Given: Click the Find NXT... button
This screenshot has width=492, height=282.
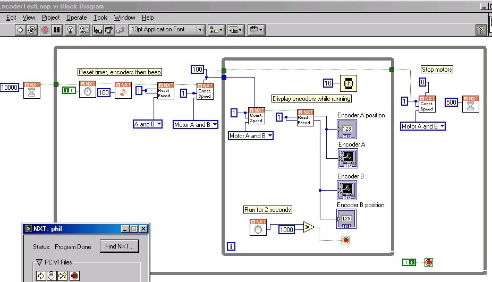Looking at the screenshot, I should [119, 246].
